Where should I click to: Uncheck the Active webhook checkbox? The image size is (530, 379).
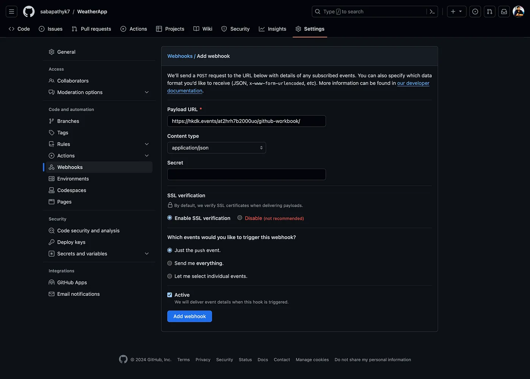tap(169, 295)
